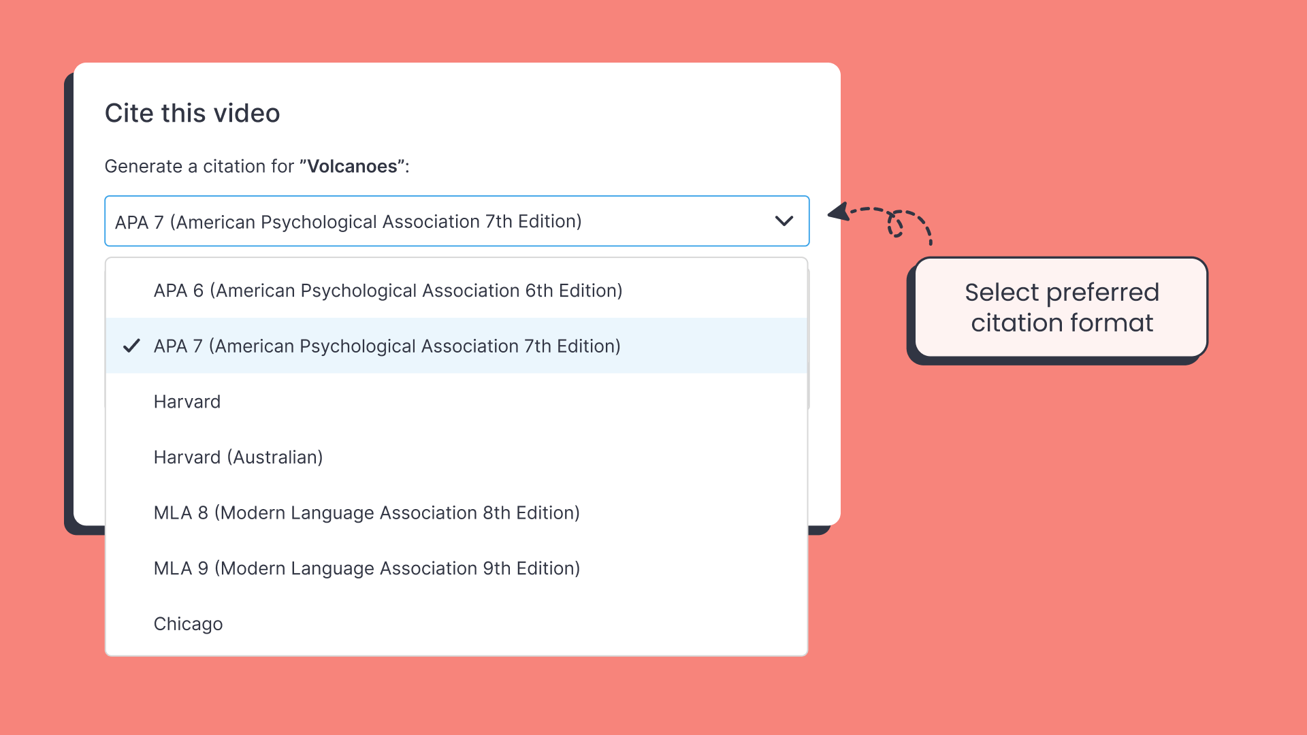
Task: Select the Chicago citation format
Action: click(x=188, y=623)
